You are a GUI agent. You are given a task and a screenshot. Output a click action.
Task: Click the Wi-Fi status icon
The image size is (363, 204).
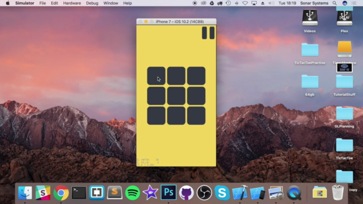point(245,3)
